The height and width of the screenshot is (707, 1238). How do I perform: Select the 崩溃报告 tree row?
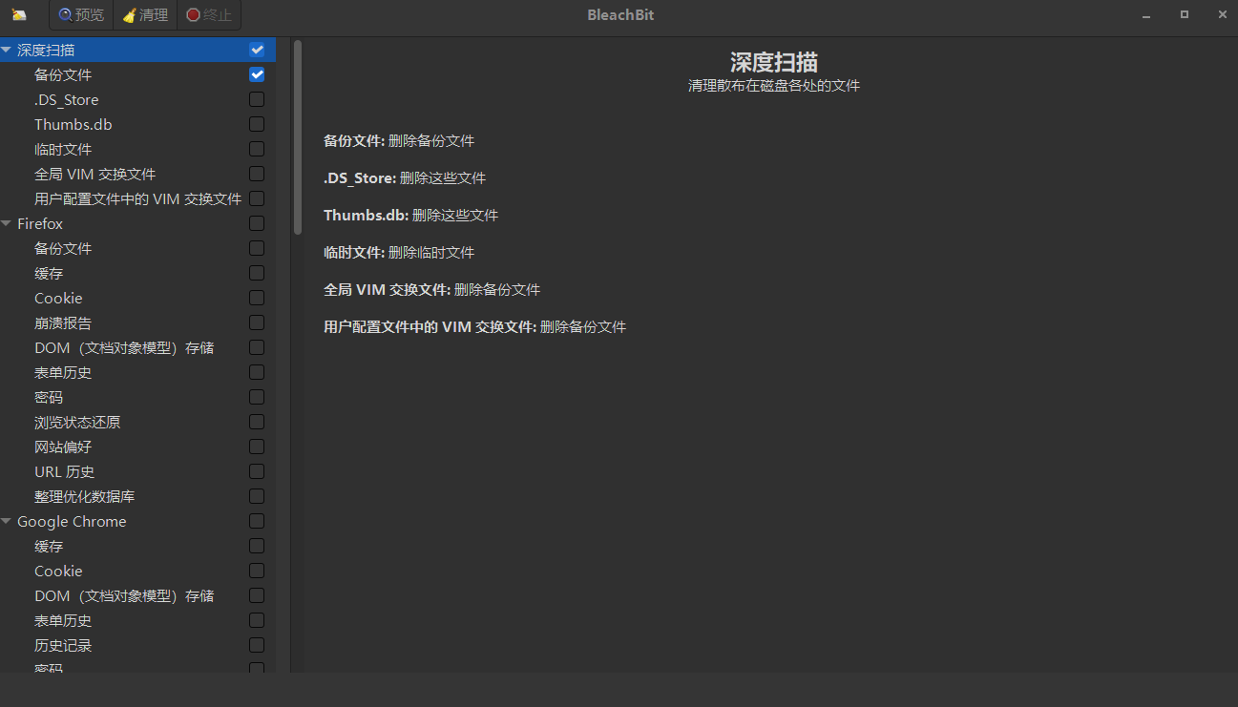[x=137, y=322]
